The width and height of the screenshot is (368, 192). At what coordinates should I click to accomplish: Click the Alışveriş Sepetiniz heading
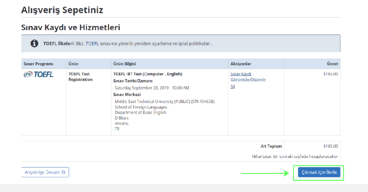pos(62,10)
